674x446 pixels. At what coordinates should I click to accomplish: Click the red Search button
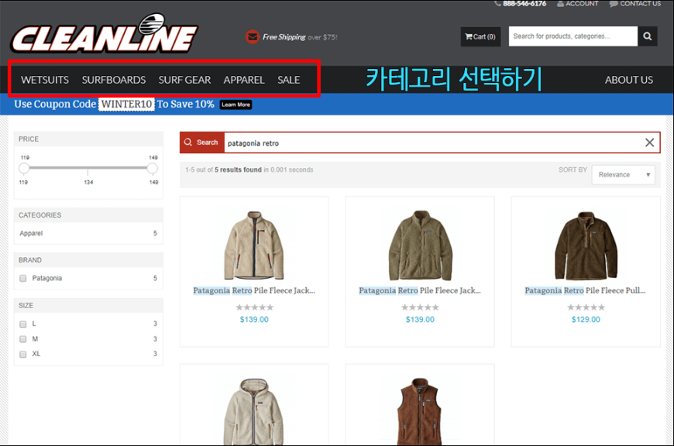click(x=202, y=142)
